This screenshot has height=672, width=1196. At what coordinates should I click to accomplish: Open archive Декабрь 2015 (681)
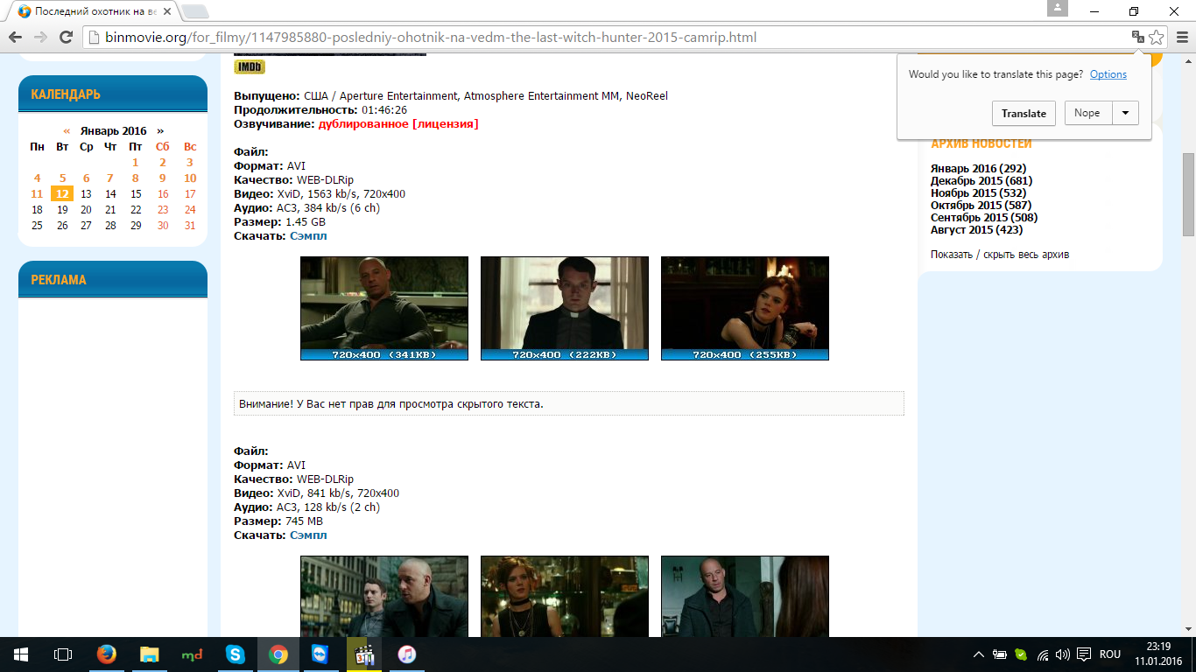point(981,181)
